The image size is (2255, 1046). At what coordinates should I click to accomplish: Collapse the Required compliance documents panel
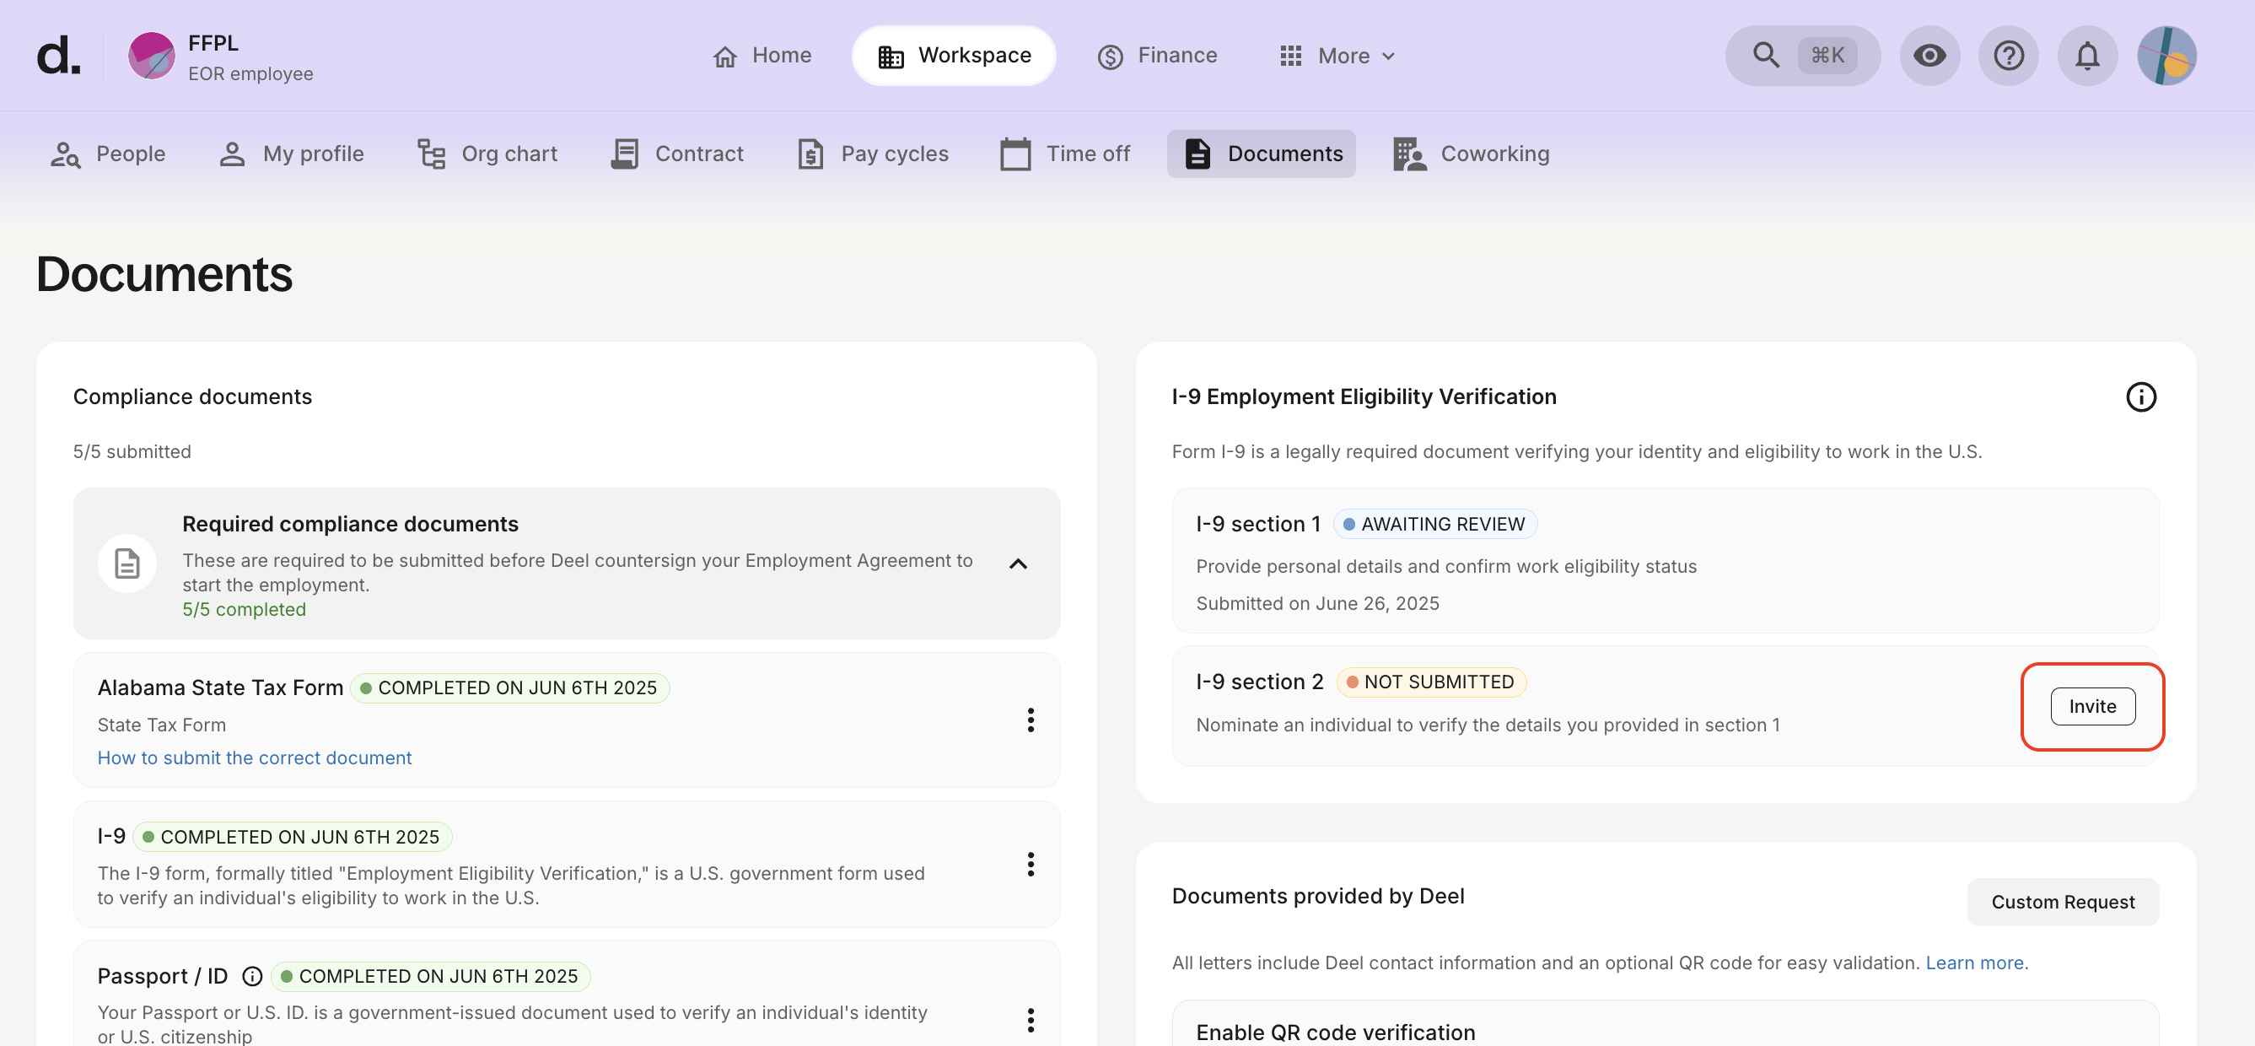1018,563
